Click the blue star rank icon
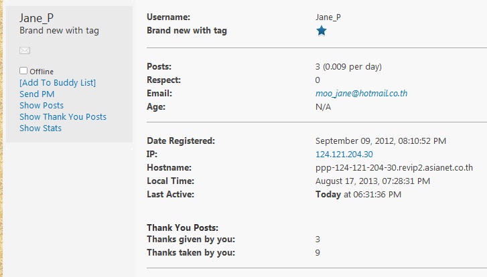 321,31
